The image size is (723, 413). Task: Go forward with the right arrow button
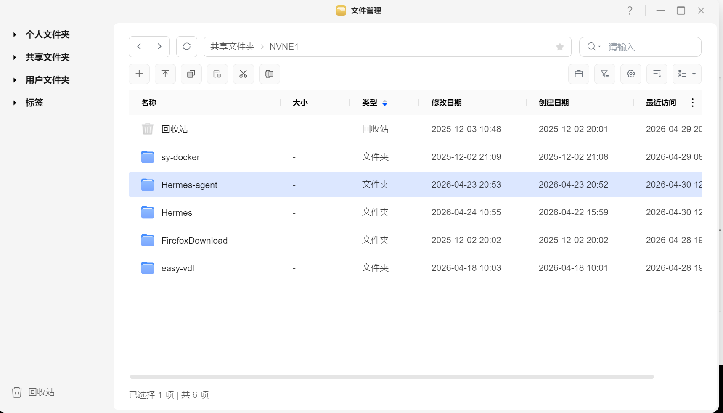click(x=159, y=47)
